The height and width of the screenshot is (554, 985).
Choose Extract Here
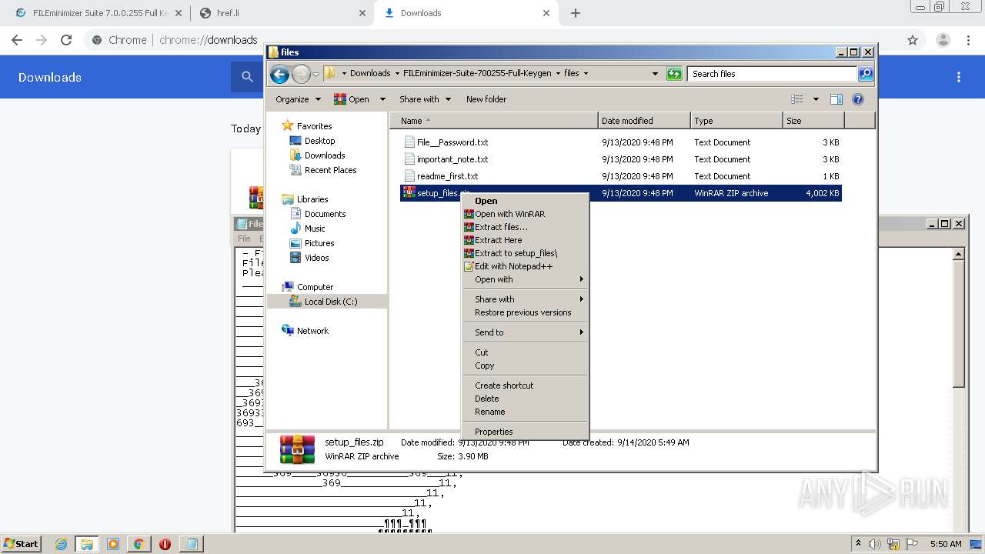(525, 240)
